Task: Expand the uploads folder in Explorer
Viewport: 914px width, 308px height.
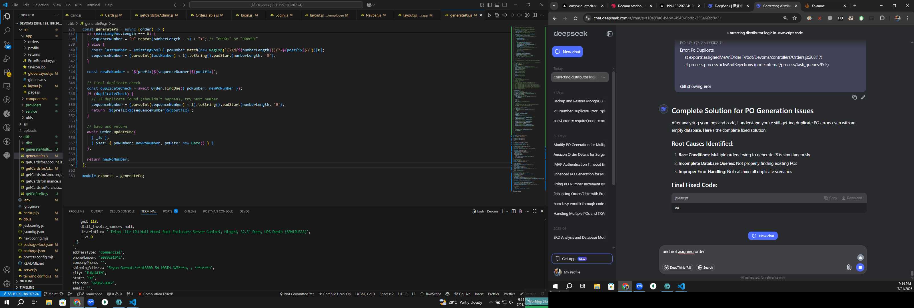Action: [x=30, y=131]
